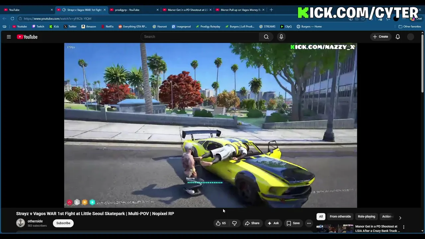Click the YouTube search input field

click(200, 37)
